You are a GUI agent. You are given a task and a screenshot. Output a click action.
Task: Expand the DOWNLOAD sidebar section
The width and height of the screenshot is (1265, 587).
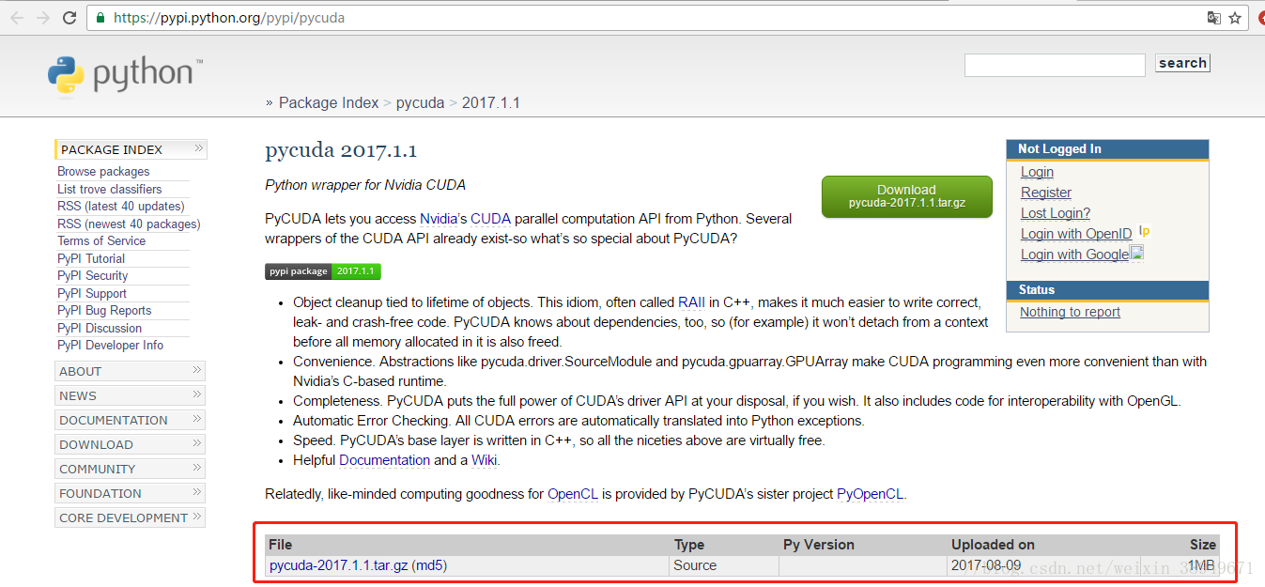(x=131, y=444)
